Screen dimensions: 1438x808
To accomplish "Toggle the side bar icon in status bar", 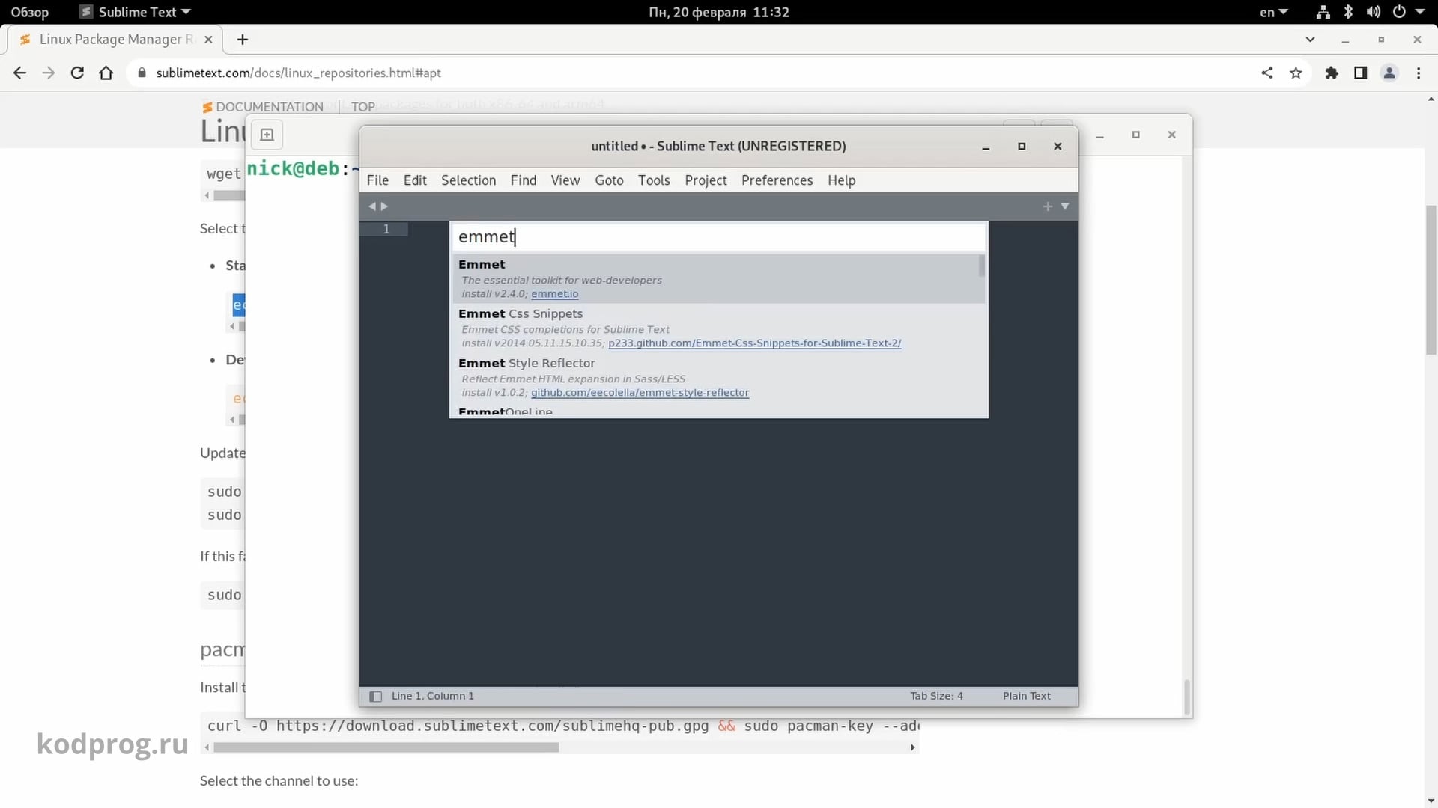I will click(x=376, y=697).
